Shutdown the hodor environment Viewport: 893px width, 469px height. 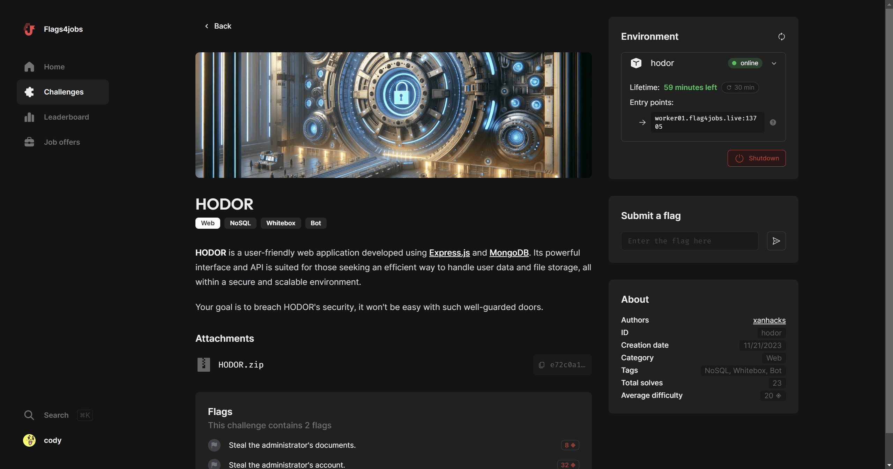pos(756,158)
